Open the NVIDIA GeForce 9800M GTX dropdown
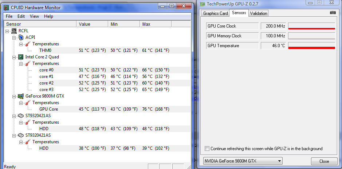 (x=243, y=161)
